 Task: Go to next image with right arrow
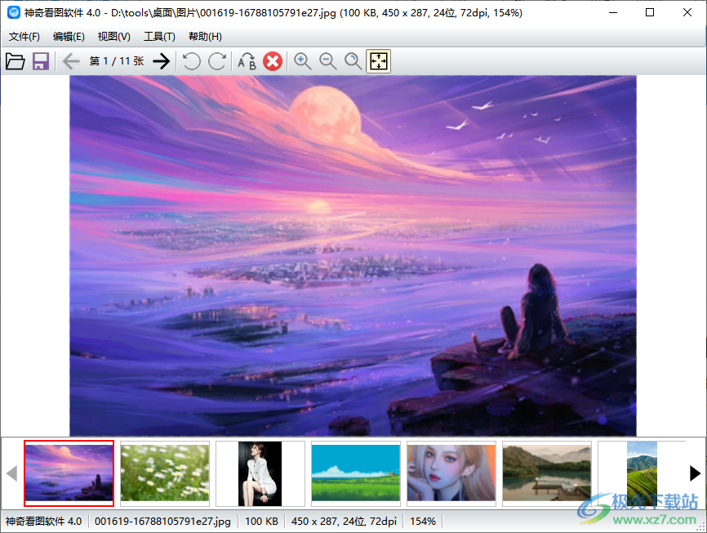tap(162, 61)
